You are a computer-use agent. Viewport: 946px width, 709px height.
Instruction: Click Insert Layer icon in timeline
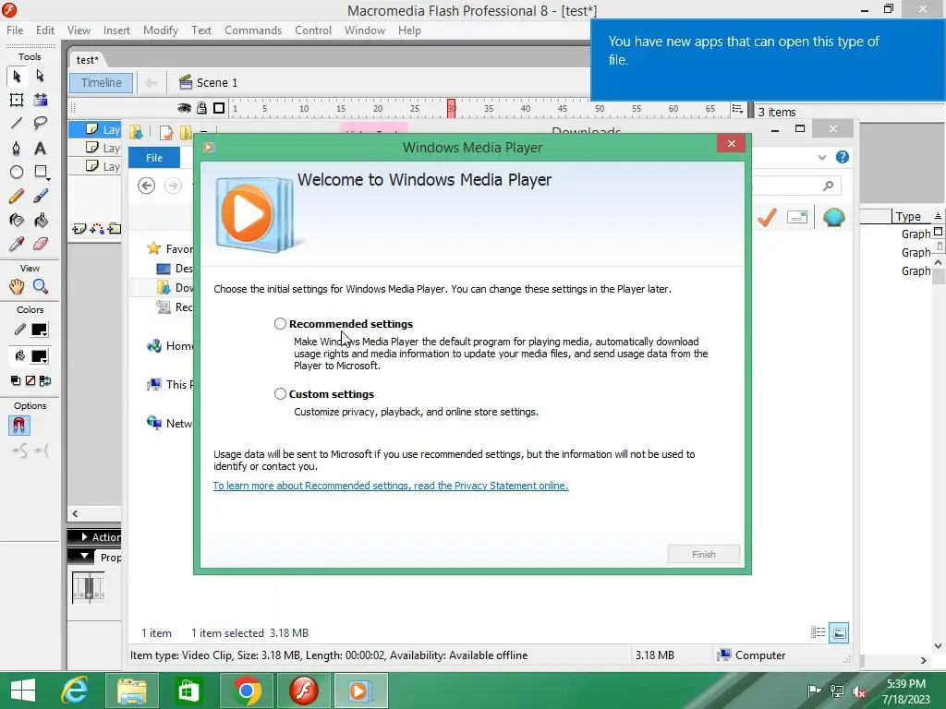(79, 229)
